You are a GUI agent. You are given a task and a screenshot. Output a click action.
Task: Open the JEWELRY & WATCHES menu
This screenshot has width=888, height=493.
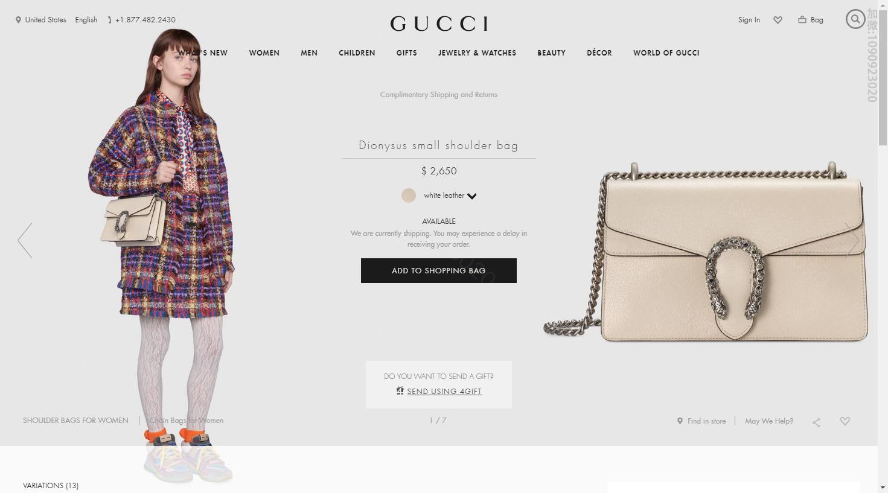click(477, 53)
